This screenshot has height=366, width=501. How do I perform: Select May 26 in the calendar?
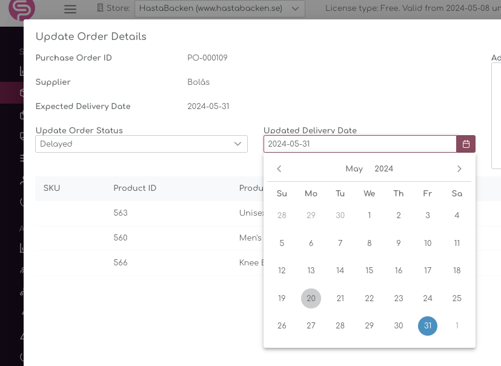tap(282, 326)
